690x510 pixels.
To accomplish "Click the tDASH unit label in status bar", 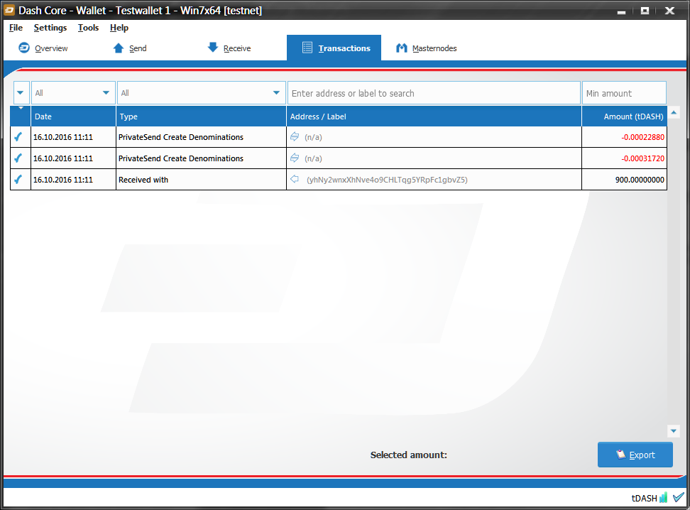I will pyautogui.click(x=645, y=498).
